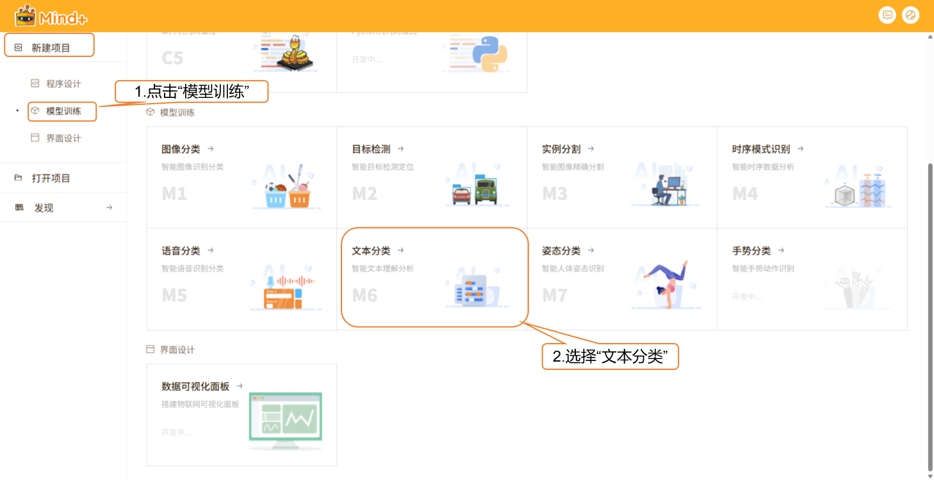Screen dimensions: 934x480
Task: Expand the 发现 submenu arrow
Action: [110, 208]
